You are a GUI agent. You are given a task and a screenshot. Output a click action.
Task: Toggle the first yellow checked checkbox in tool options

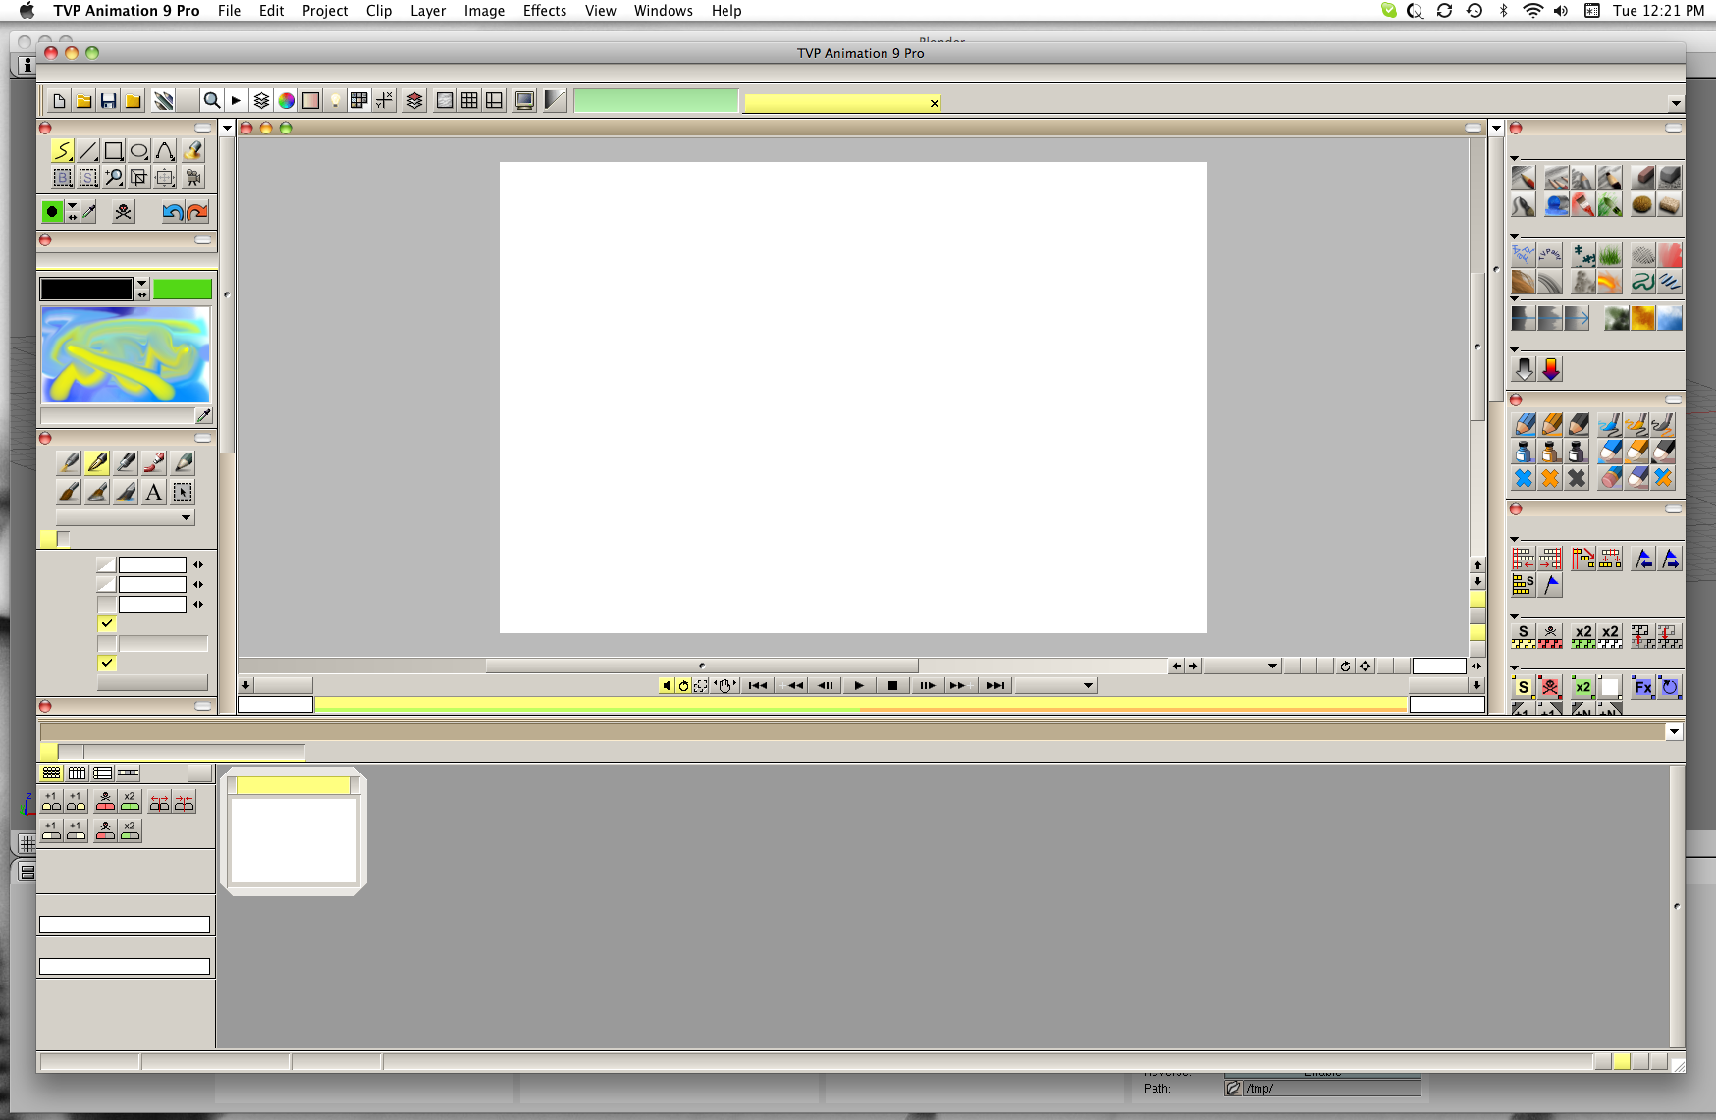[107, 623]
